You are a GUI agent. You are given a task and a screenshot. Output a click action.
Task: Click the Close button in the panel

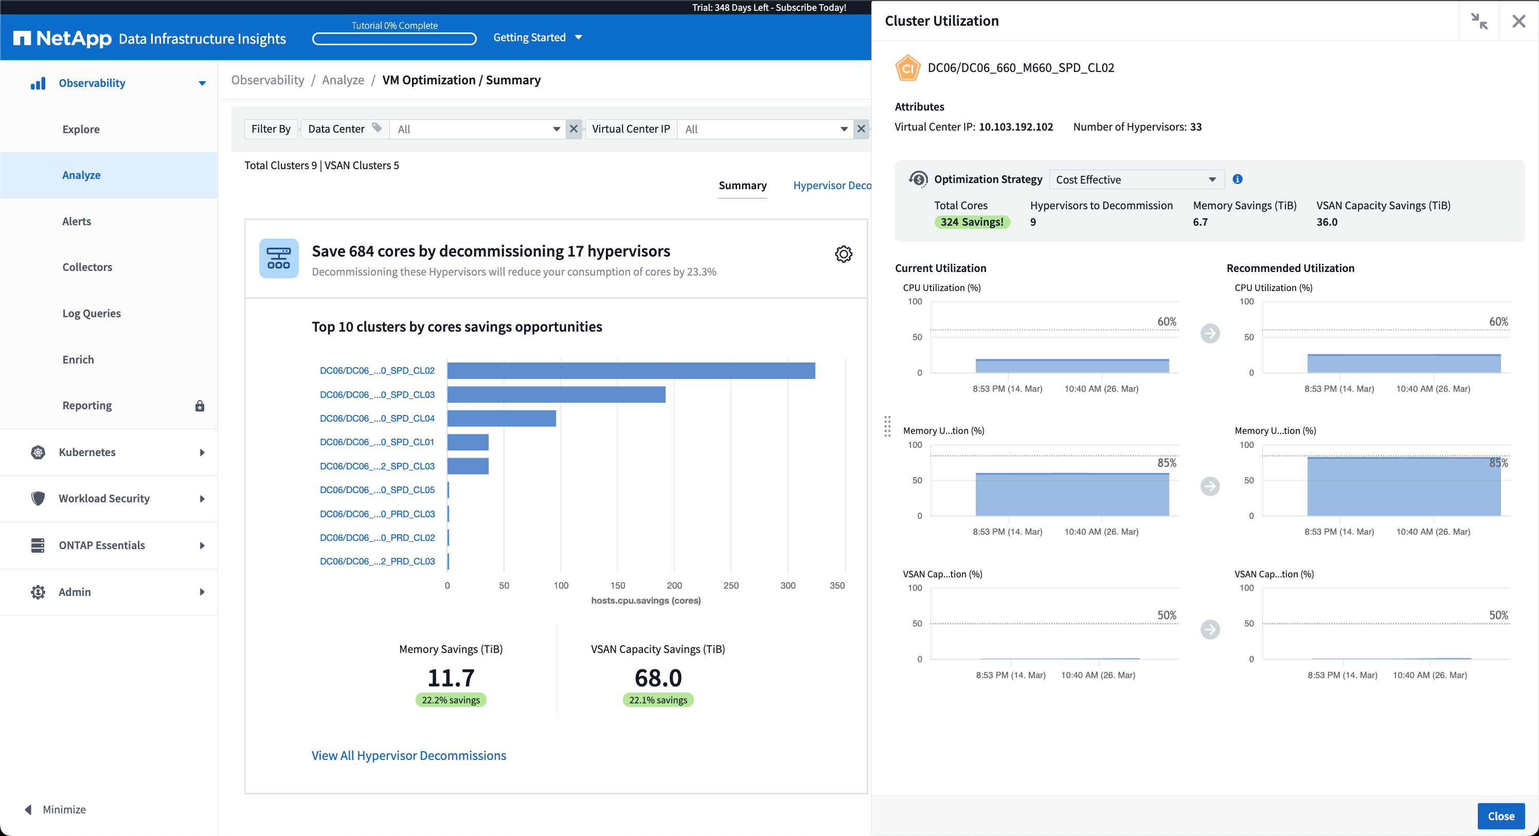click(1501, 816)
